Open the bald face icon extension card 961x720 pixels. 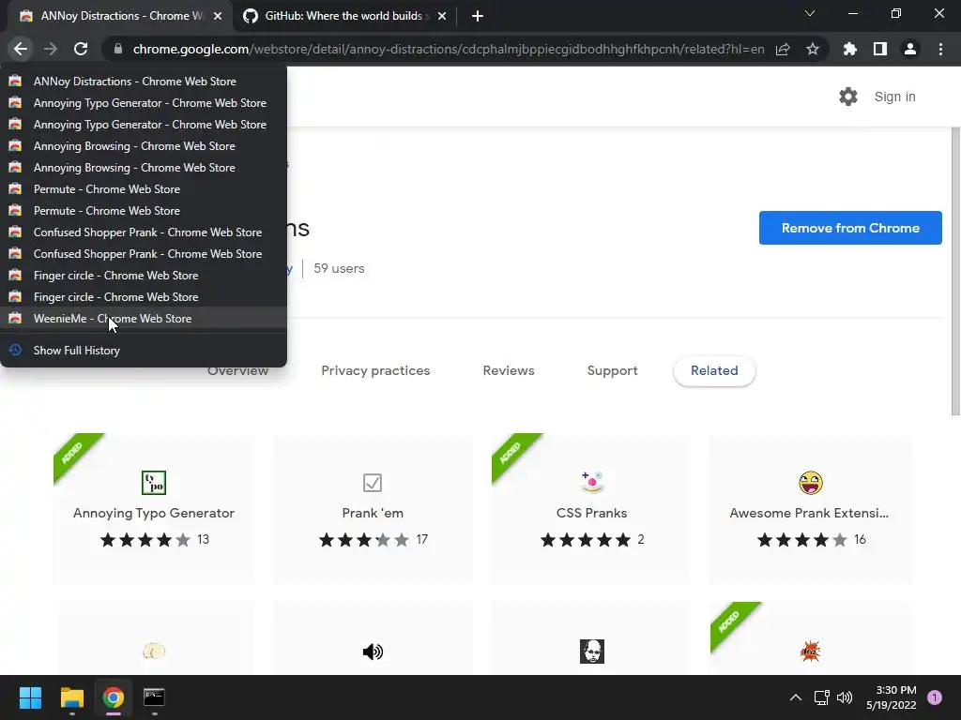(592, 652)
